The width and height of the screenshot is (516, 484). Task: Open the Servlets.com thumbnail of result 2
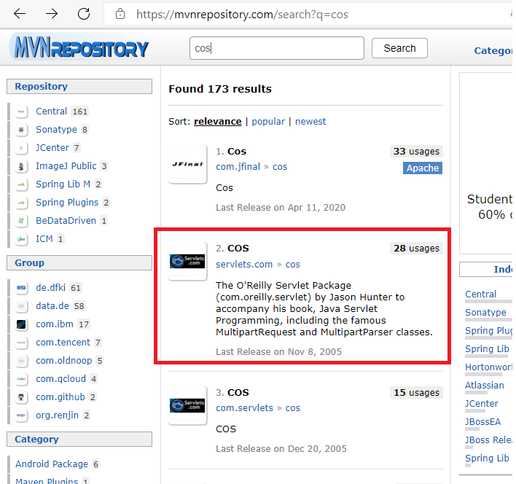(x=187, y=261)
